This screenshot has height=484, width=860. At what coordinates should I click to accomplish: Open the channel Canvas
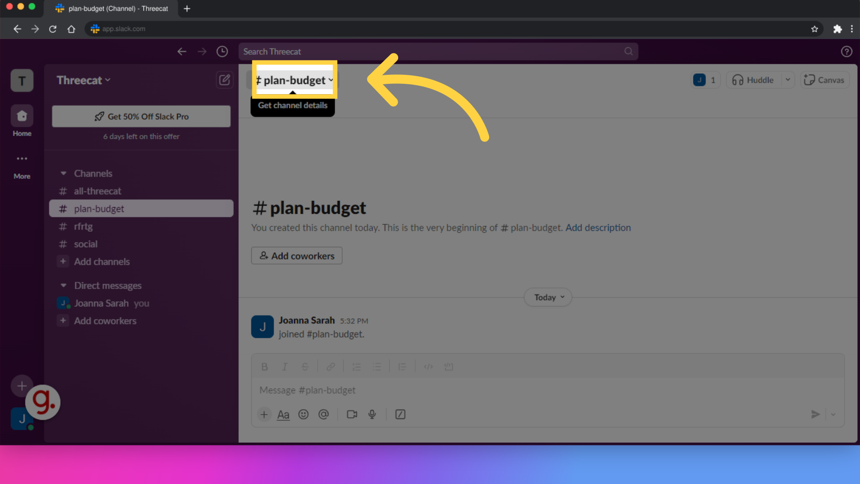pos(825,80)
